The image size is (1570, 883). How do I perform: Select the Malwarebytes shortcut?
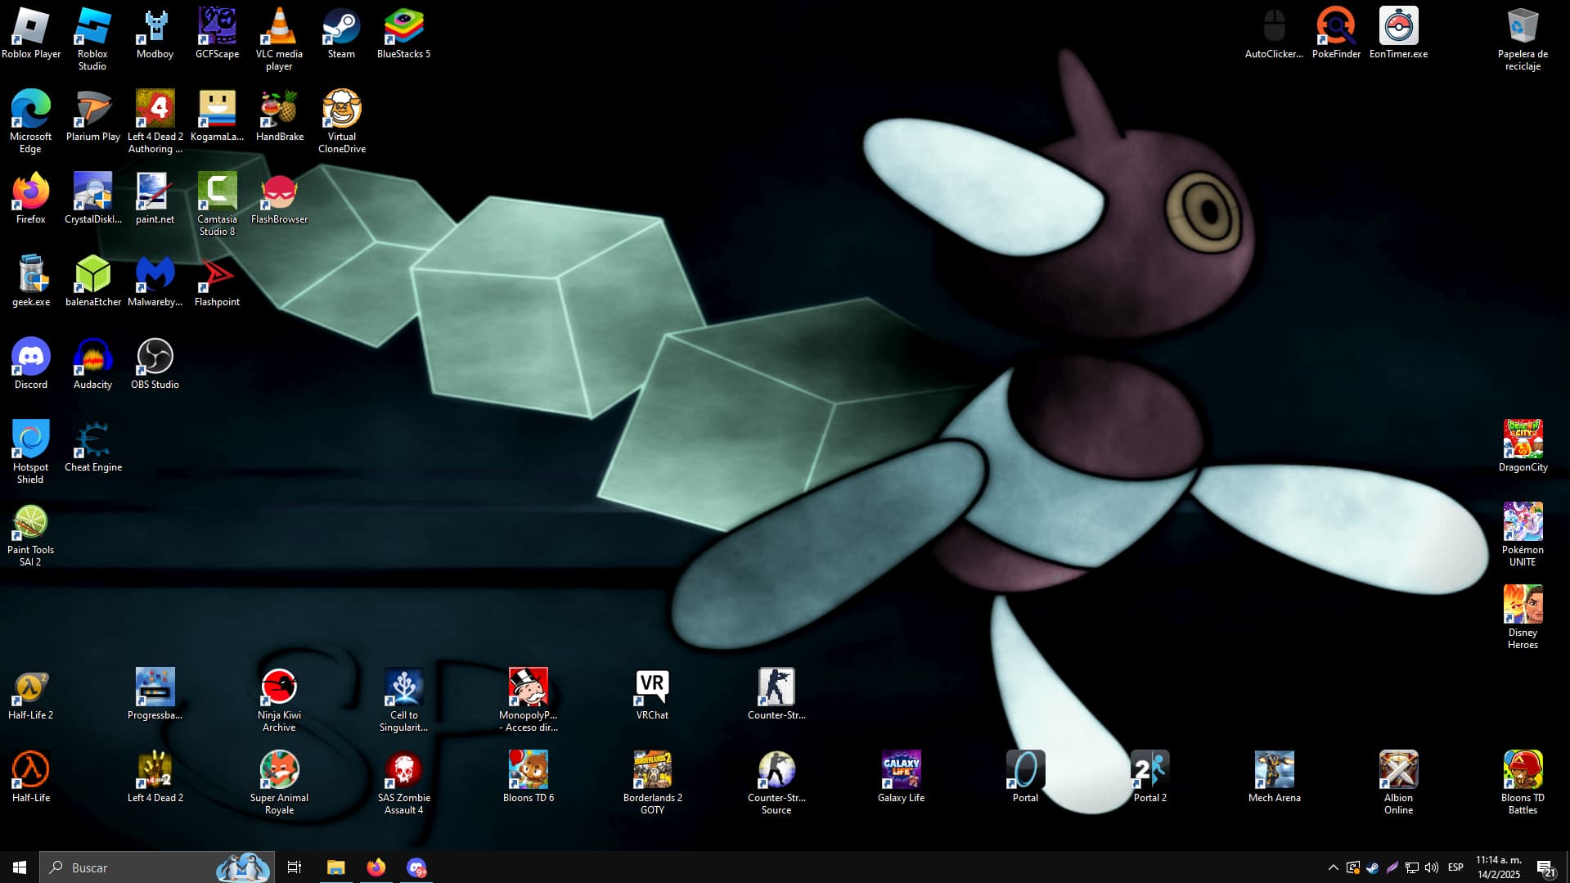click(x=155, y=281)
